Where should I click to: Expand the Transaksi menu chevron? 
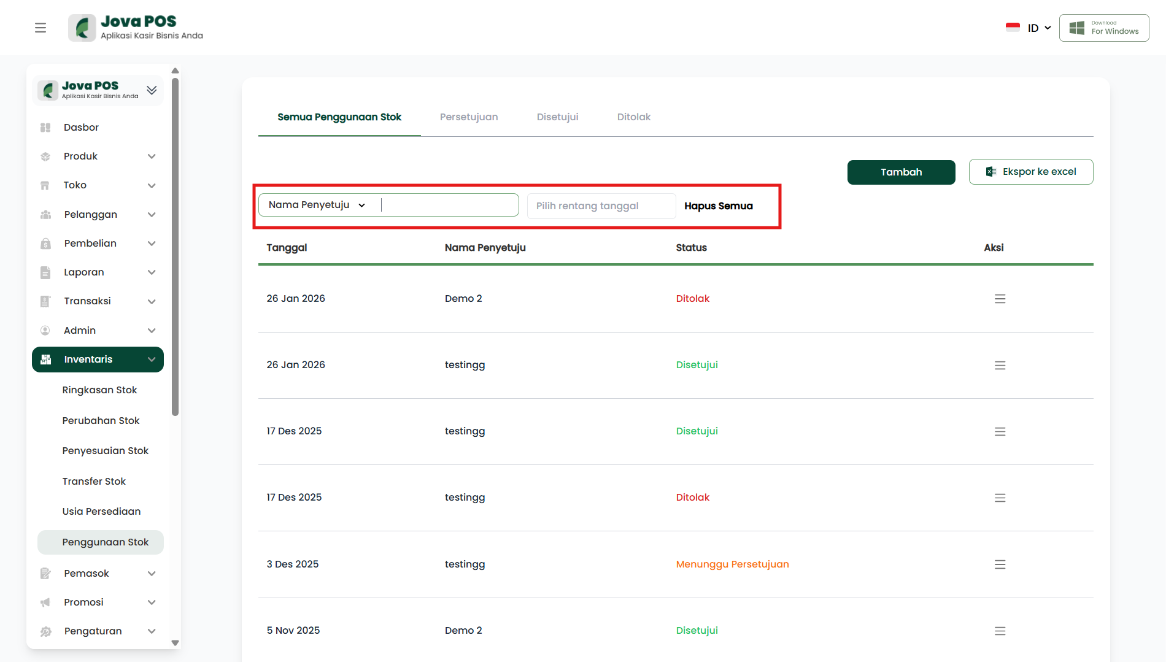(x=152, y=301)
